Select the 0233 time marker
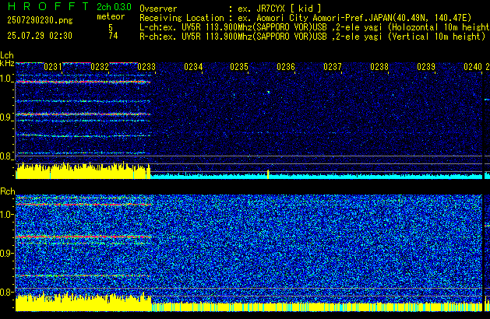The height and width of the screenshot is (319, 490). point(146,67)
